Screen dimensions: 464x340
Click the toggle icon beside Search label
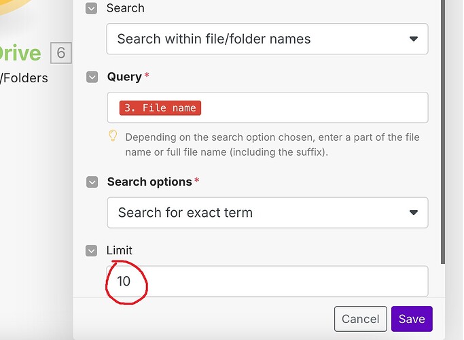pos(92,9)
